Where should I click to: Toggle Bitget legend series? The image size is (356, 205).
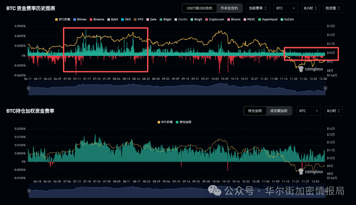click(165, 19)
